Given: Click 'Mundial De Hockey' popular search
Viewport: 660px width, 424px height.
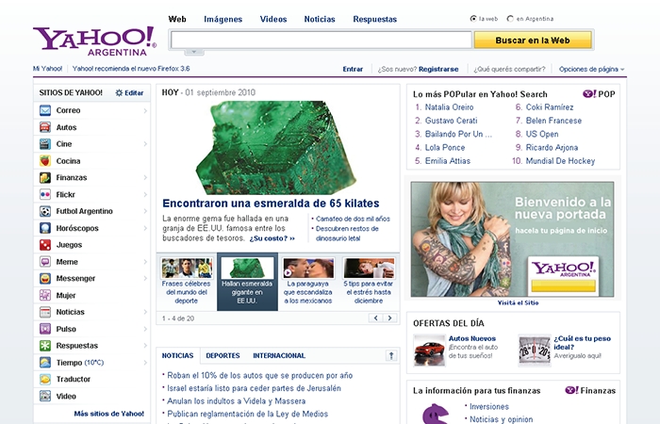Looking at the screenshot, I should tap(560, 161).
